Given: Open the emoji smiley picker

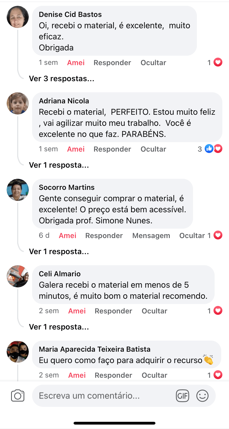Looking at the screenshot, I should pos(202,395).
